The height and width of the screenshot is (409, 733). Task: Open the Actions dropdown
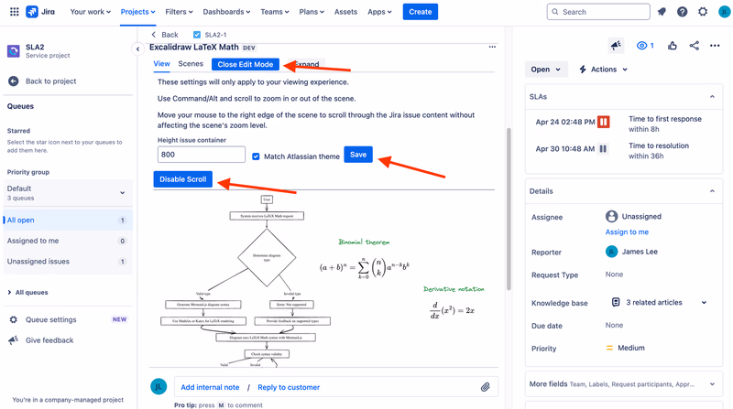click(x=603, y=70)
